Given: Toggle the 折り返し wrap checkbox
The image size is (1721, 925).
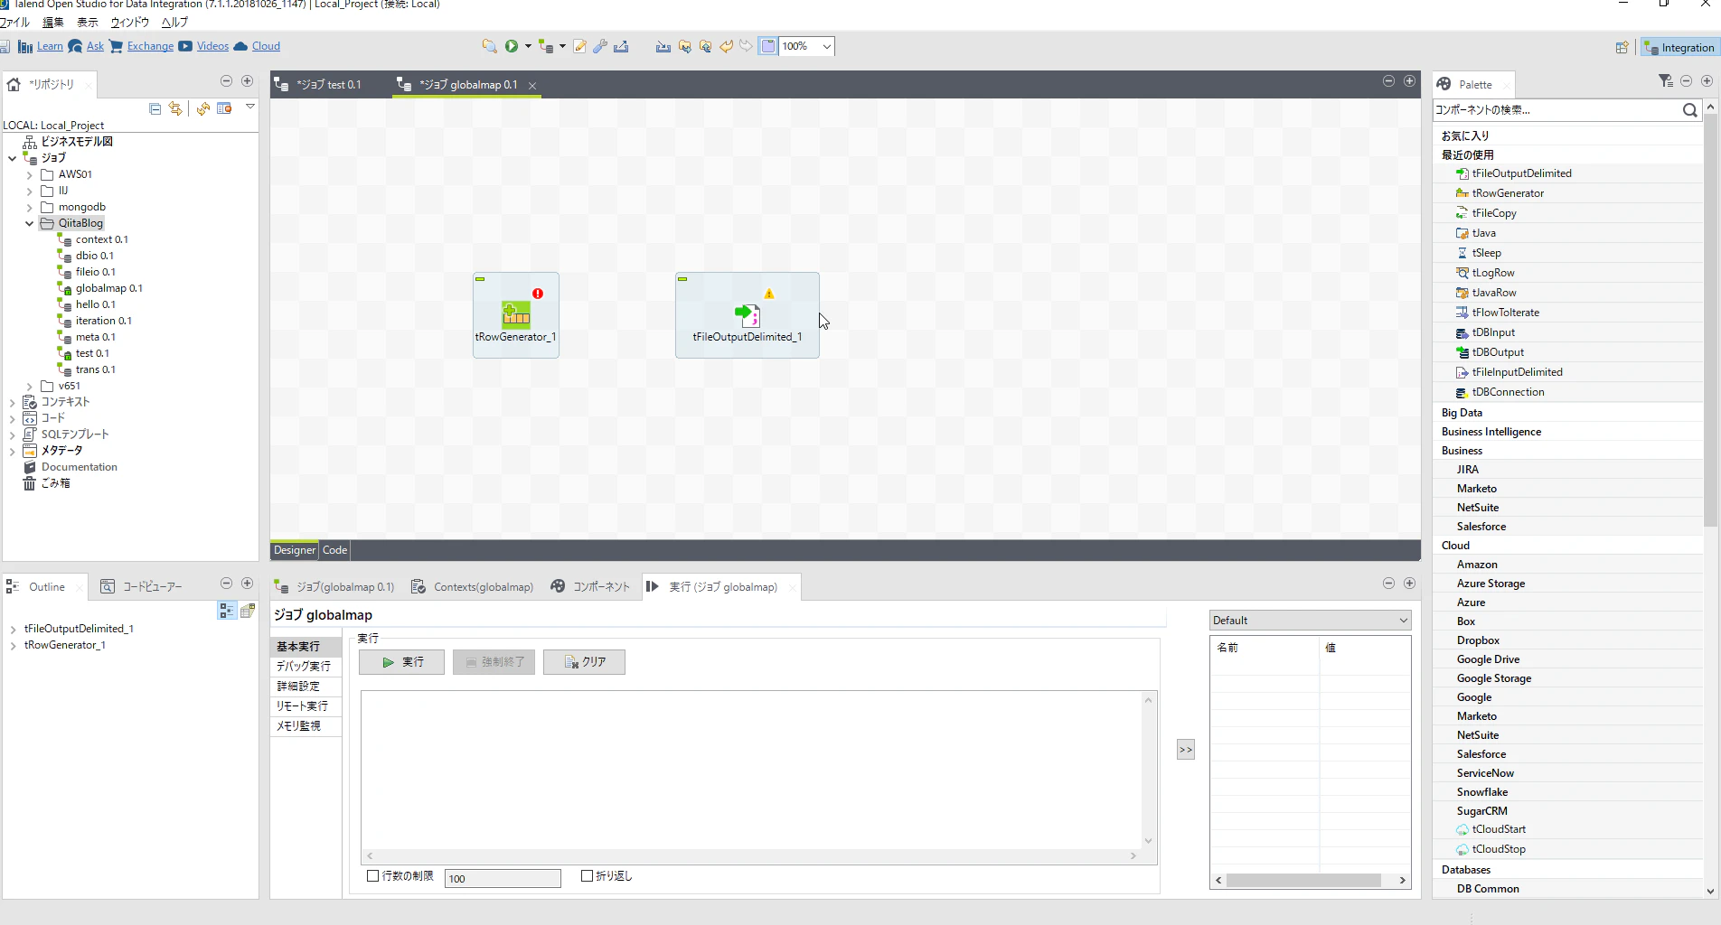Looking at the screenshot, I should click(587, 876).
